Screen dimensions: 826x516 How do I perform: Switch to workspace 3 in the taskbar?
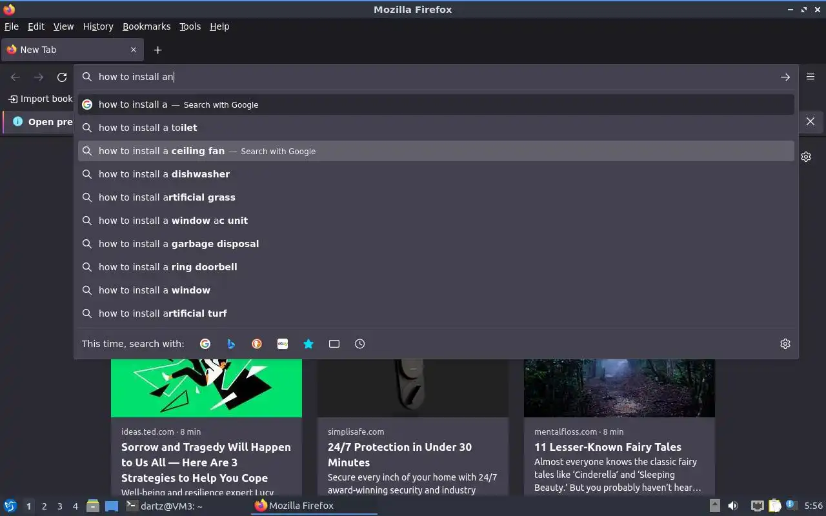pyautogui.click(x=59, y=506)
